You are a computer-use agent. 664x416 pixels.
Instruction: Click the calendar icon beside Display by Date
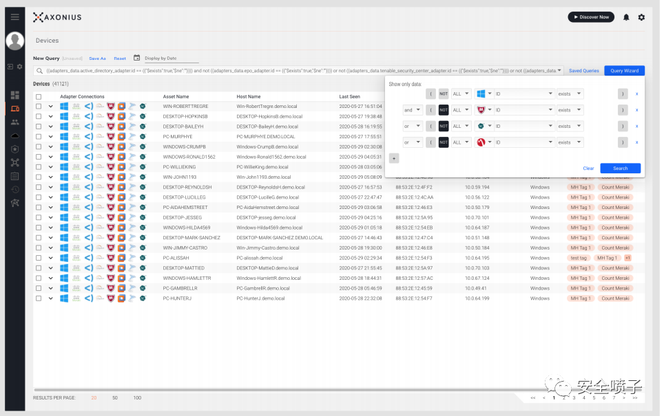pos(136,58)
